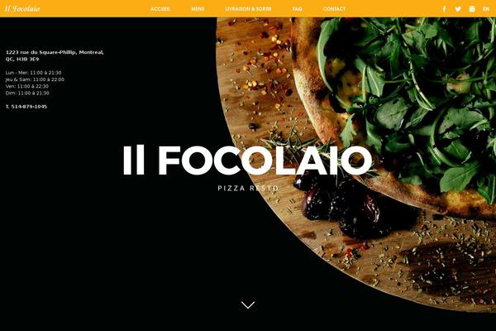Screen dimensions: 496x331
Task: Open Livraison & Sortir page
Action: (248, 9)
